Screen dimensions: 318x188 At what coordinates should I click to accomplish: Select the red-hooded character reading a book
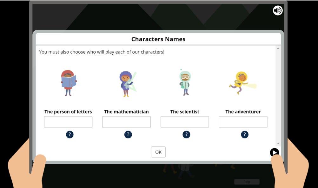[69, 83]
